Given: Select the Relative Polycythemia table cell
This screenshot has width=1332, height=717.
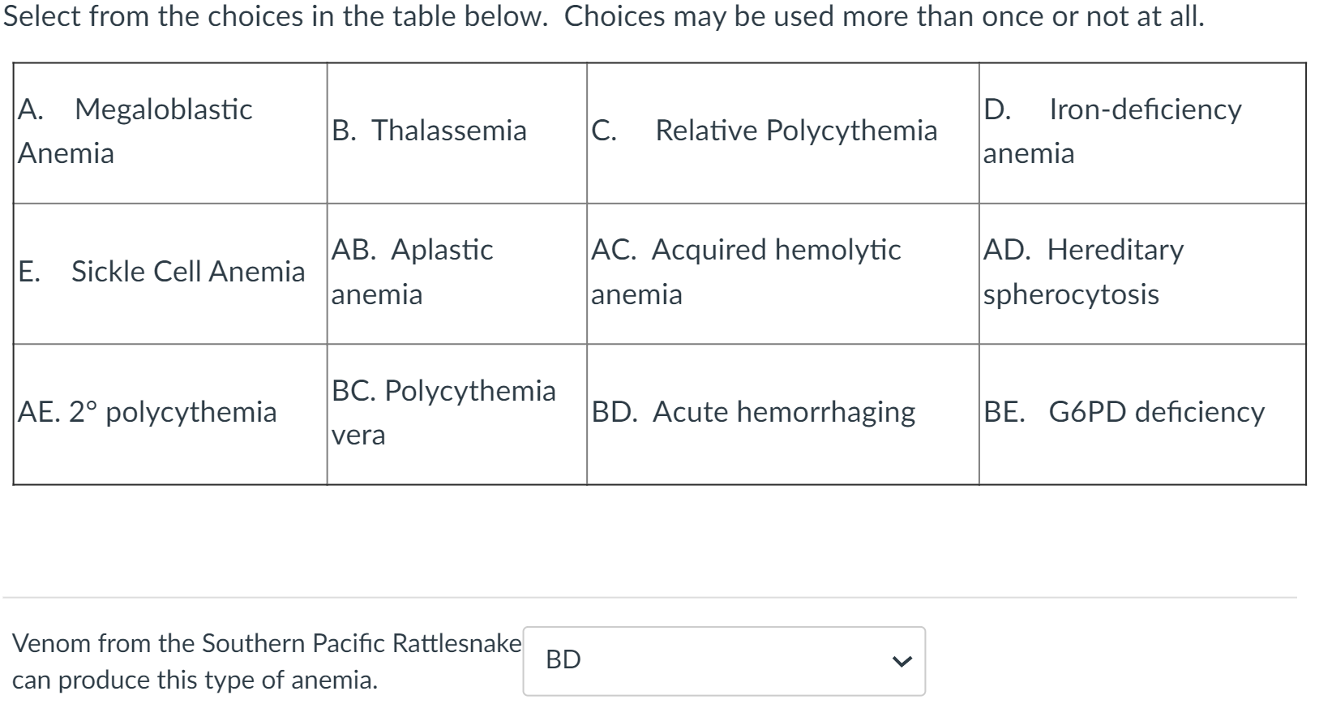Looking at the screenshot, I should 782,131.
